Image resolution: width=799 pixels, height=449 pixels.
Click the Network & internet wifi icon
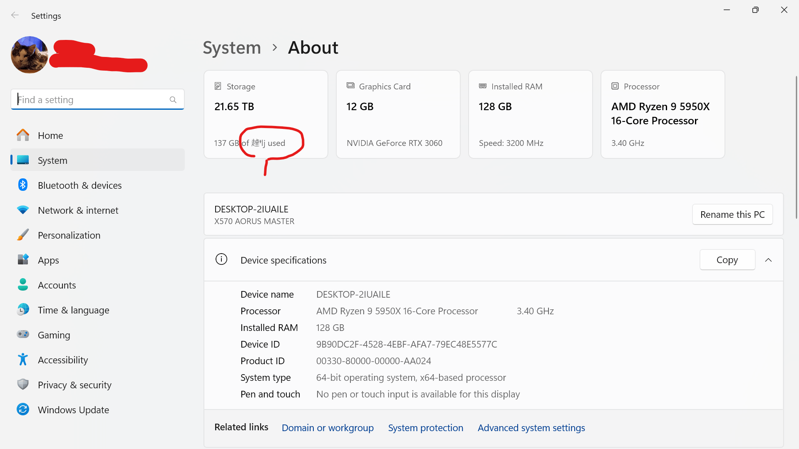click(x=23, y=210)
